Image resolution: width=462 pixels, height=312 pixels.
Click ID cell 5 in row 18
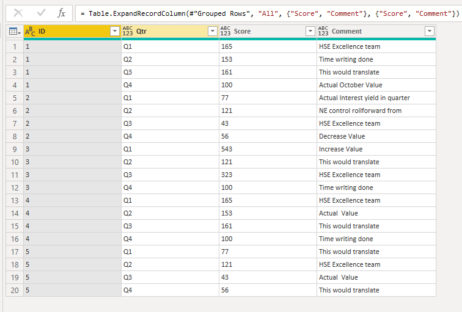click(72, 264)
